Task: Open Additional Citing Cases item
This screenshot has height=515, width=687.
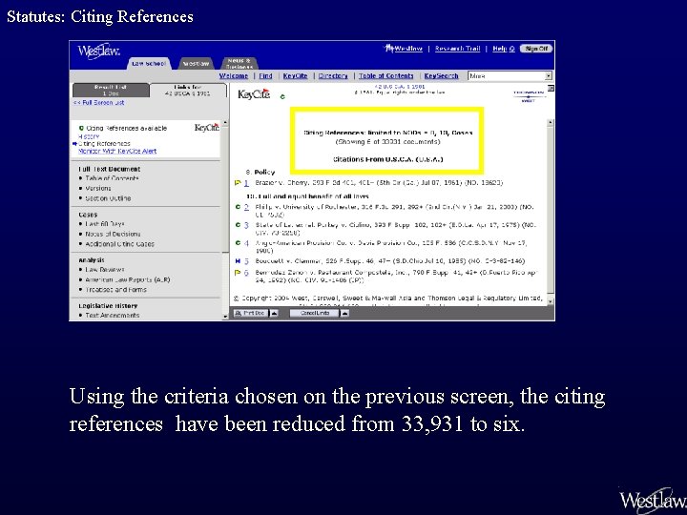Action: [119, 244]
